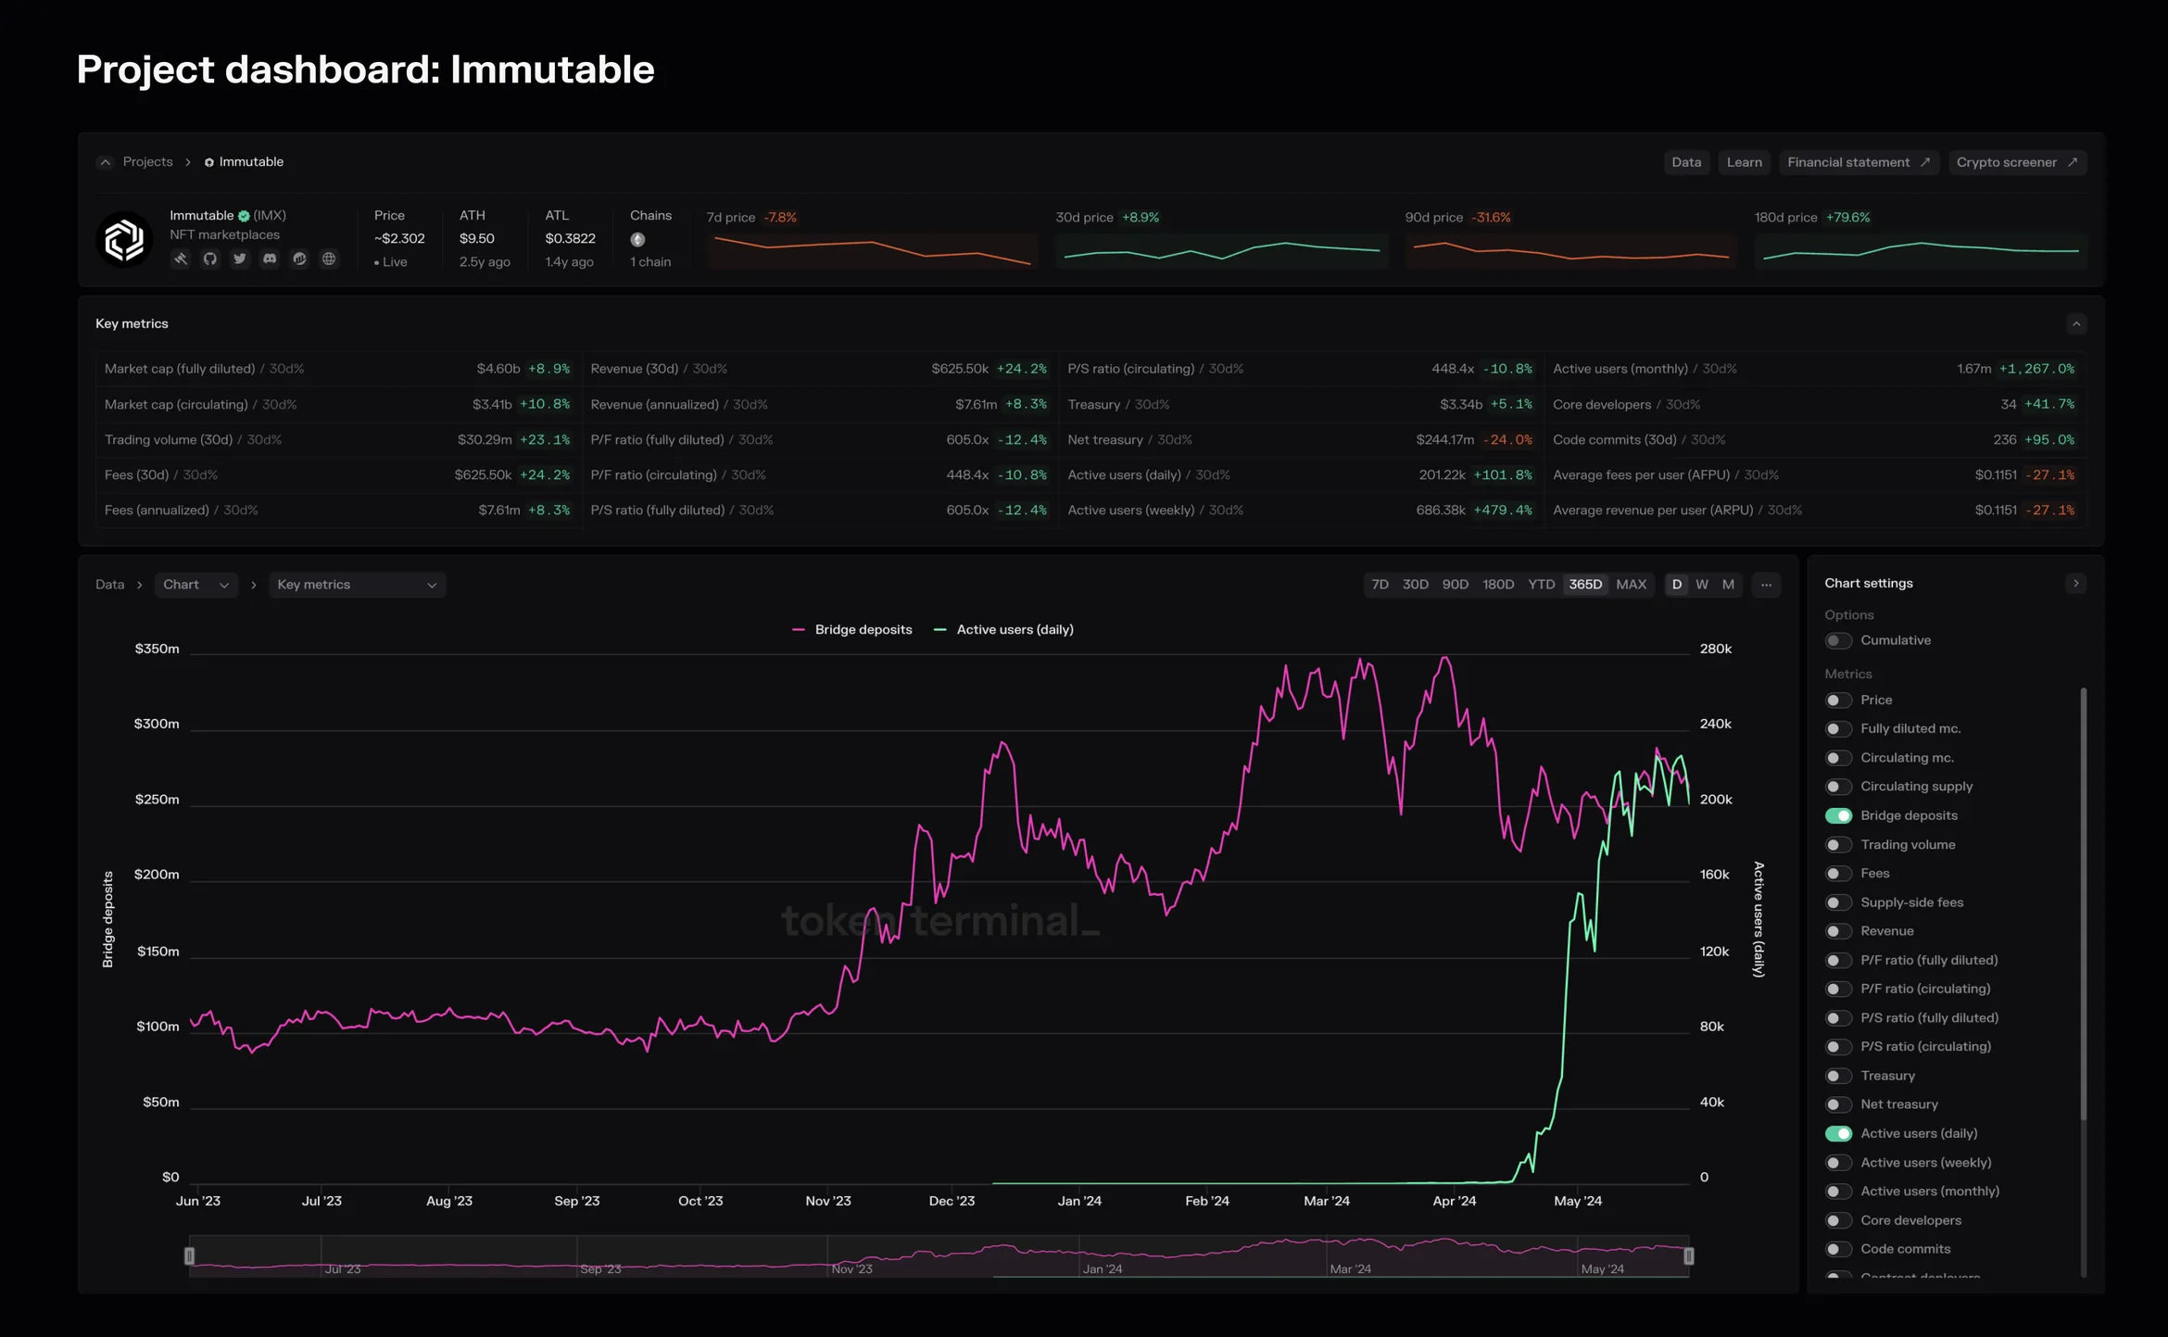Click the Chart settings metrics scrollbar
The height and width of the screenshot is (1337, 2168).
[x=2084, y=903]
